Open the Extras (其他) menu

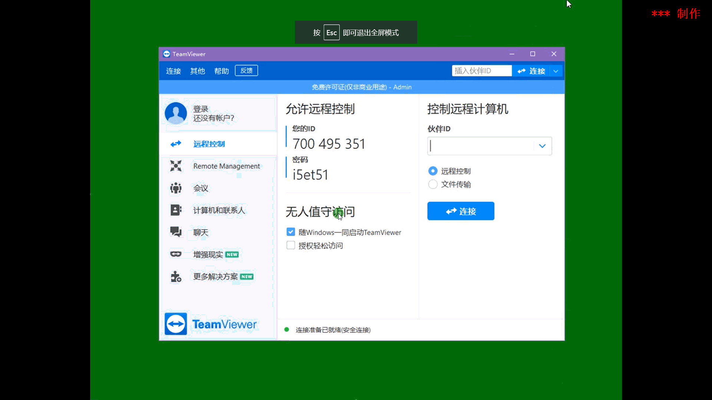tap(197, 71)
